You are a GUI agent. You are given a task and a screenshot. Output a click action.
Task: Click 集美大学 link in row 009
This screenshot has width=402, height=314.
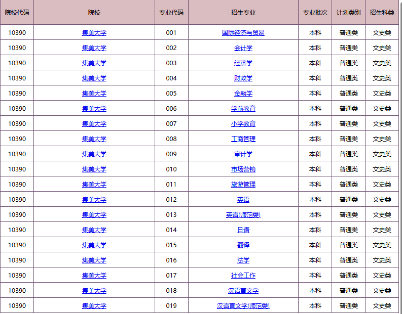click(94, 154)
